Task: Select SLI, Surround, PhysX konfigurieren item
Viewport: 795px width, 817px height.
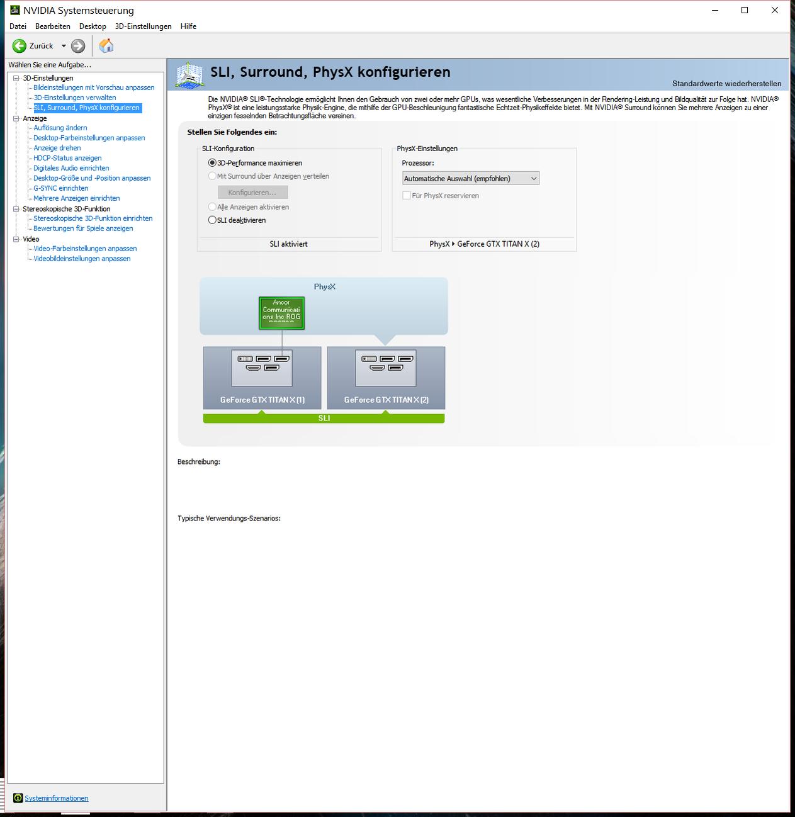Action: (x=87, y=108)
